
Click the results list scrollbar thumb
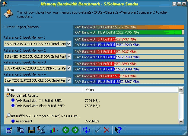(x=181, y=93)
